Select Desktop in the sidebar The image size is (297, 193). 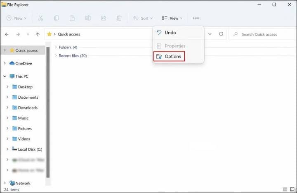(25, 87)
